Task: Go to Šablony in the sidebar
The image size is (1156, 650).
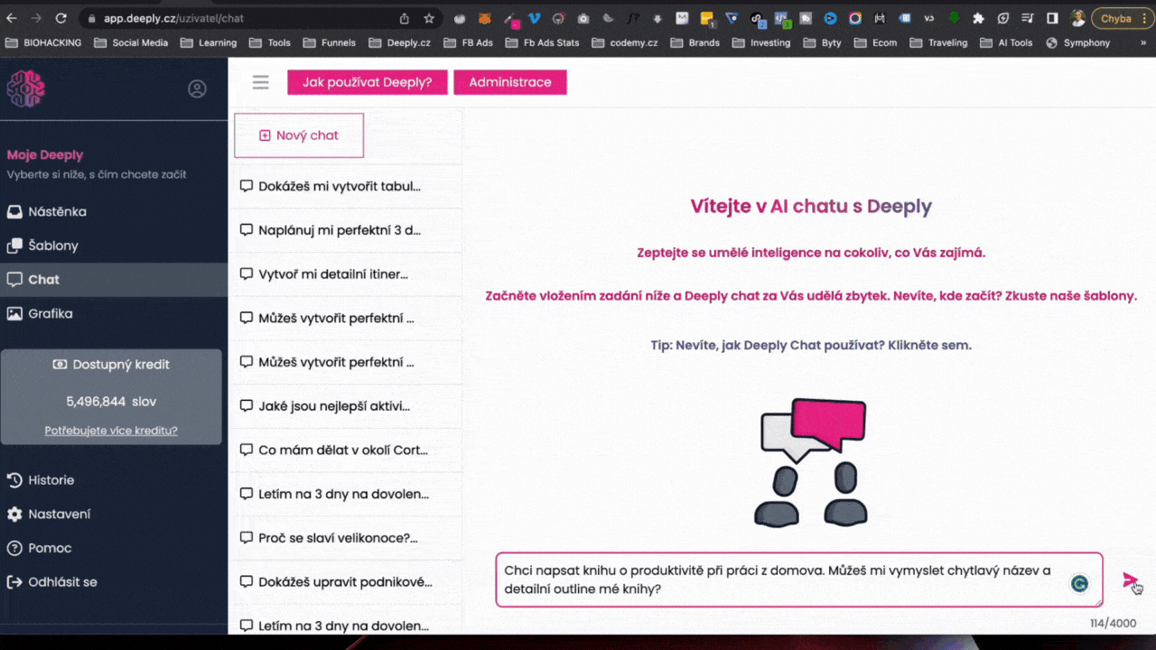Action: tap(52, 246)
